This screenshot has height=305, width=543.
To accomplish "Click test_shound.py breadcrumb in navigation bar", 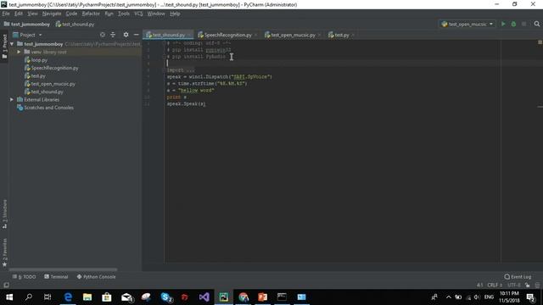I will (x=75, y=25).
